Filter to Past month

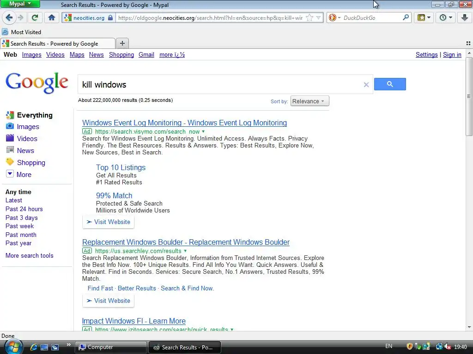point(21,235)
